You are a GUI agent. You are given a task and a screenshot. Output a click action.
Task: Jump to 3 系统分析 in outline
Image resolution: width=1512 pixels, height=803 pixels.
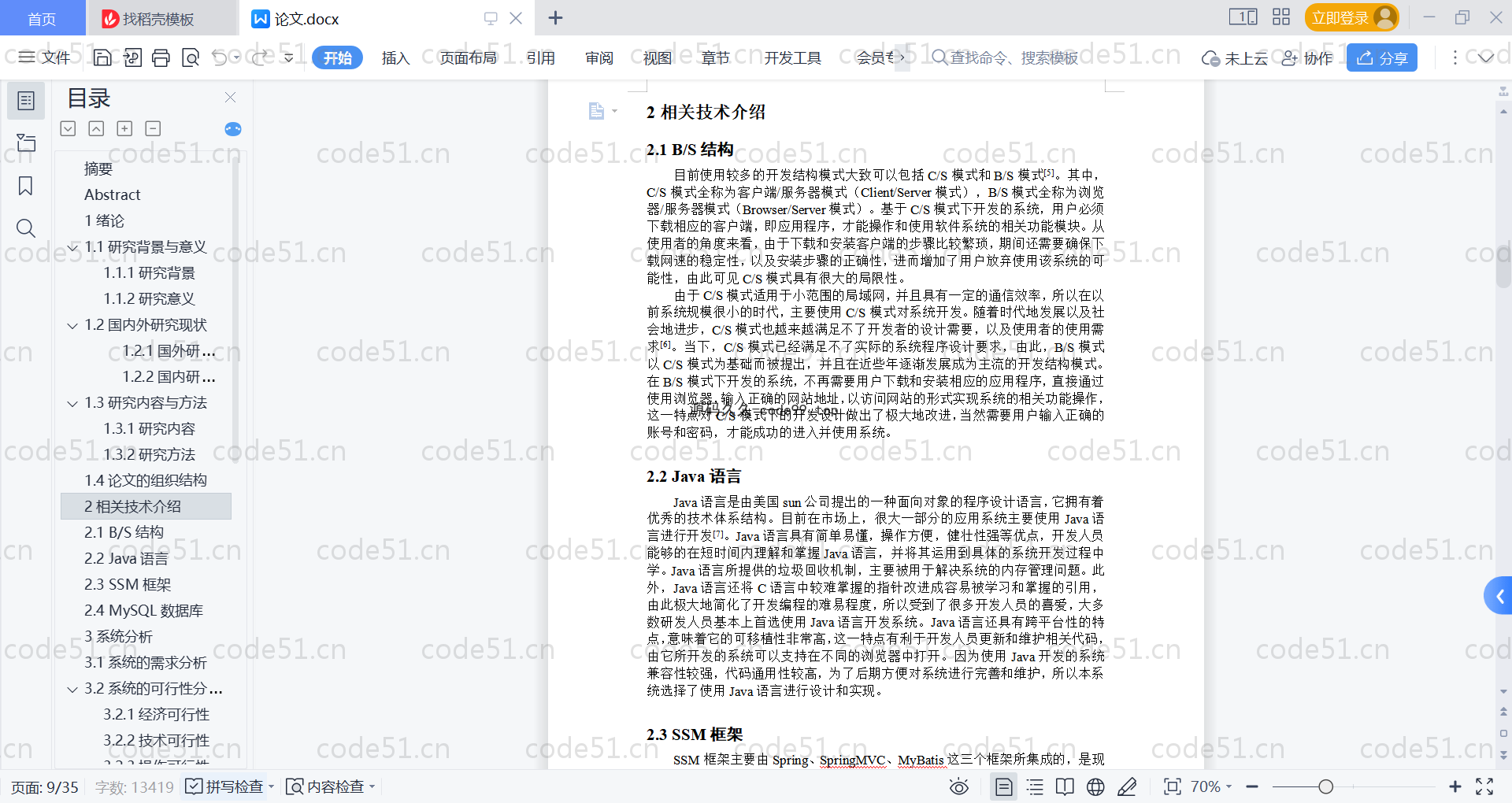point(118,636)
